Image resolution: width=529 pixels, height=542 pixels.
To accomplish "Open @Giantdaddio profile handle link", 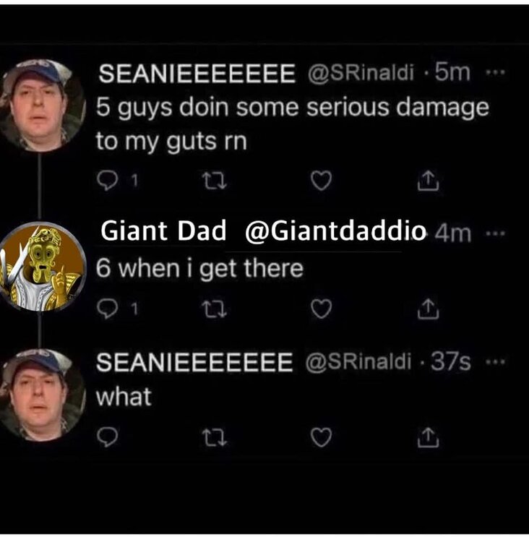I will coord(335,232).
